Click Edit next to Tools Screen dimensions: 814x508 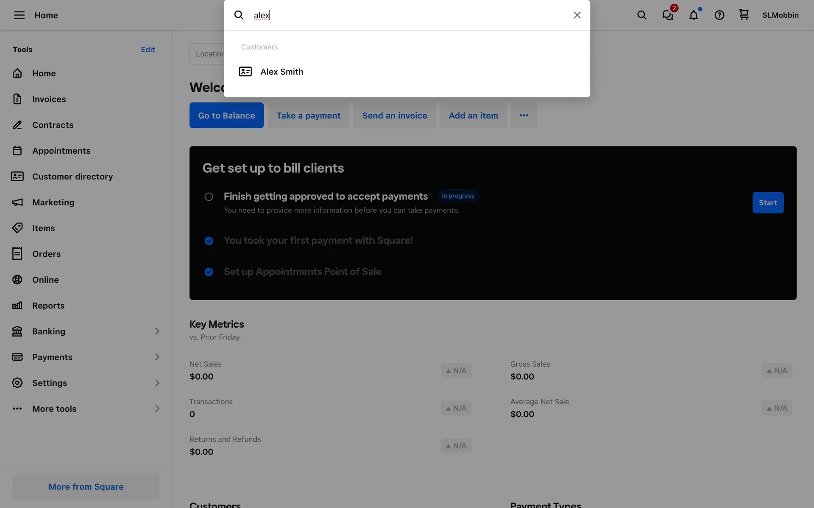(x=148, y=50)
